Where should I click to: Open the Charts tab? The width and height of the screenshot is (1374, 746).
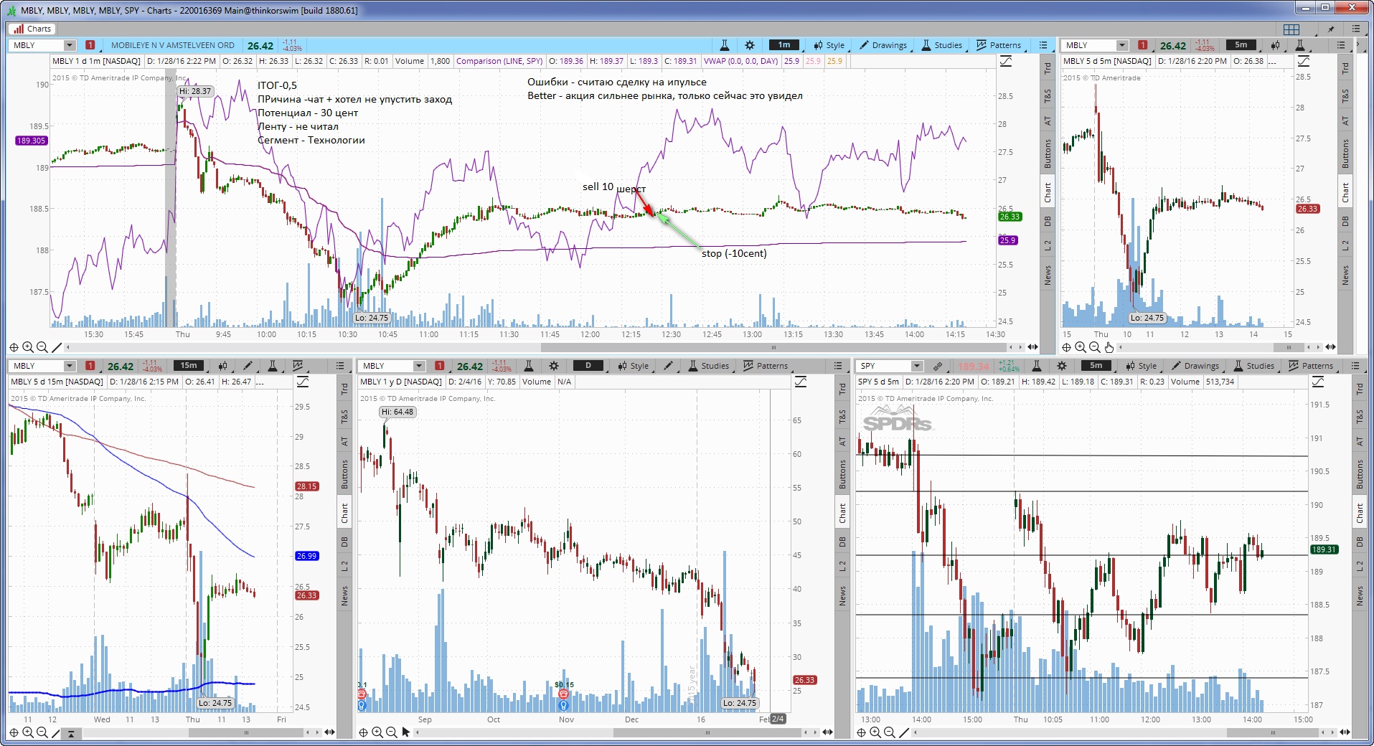[32, 29]
